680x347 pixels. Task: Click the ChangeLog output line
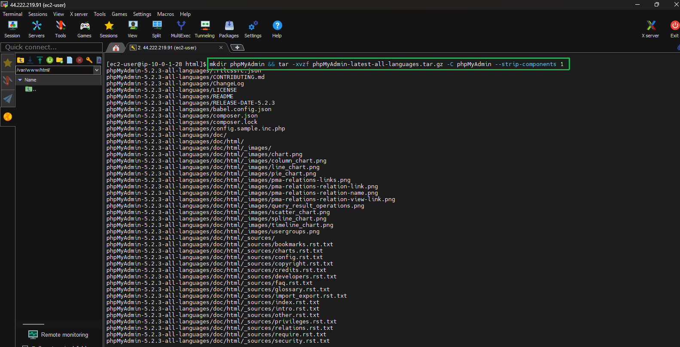point(175,84)
